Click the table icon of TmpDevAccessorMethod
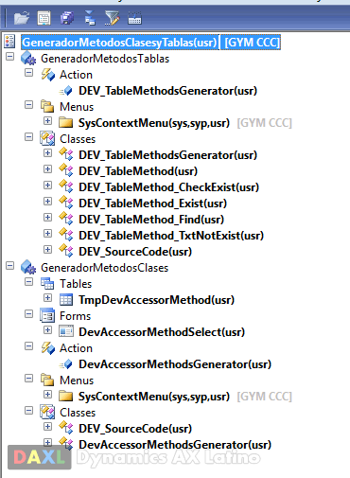Image resolution: width=350 pixels, height=478 pixels. [66, 299]
